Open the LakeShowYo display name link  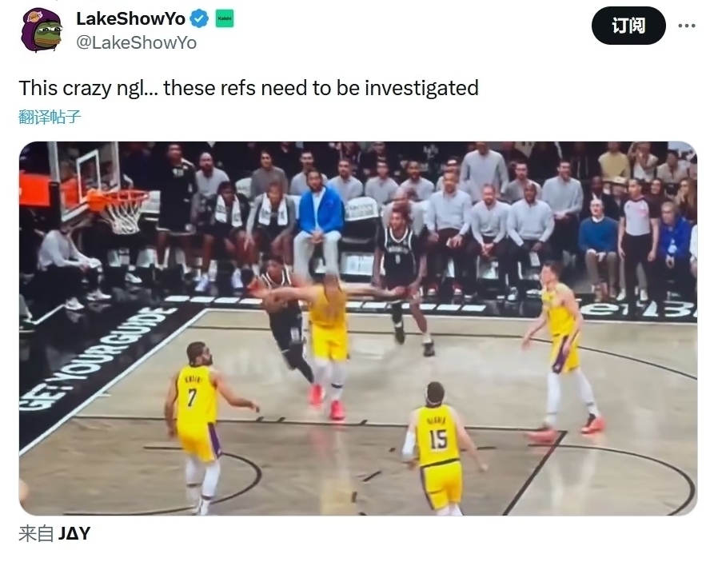click(130, 18)
